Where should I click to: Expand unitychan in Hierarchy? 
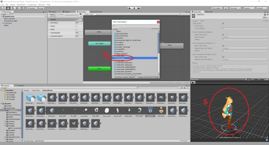(3, 23)
